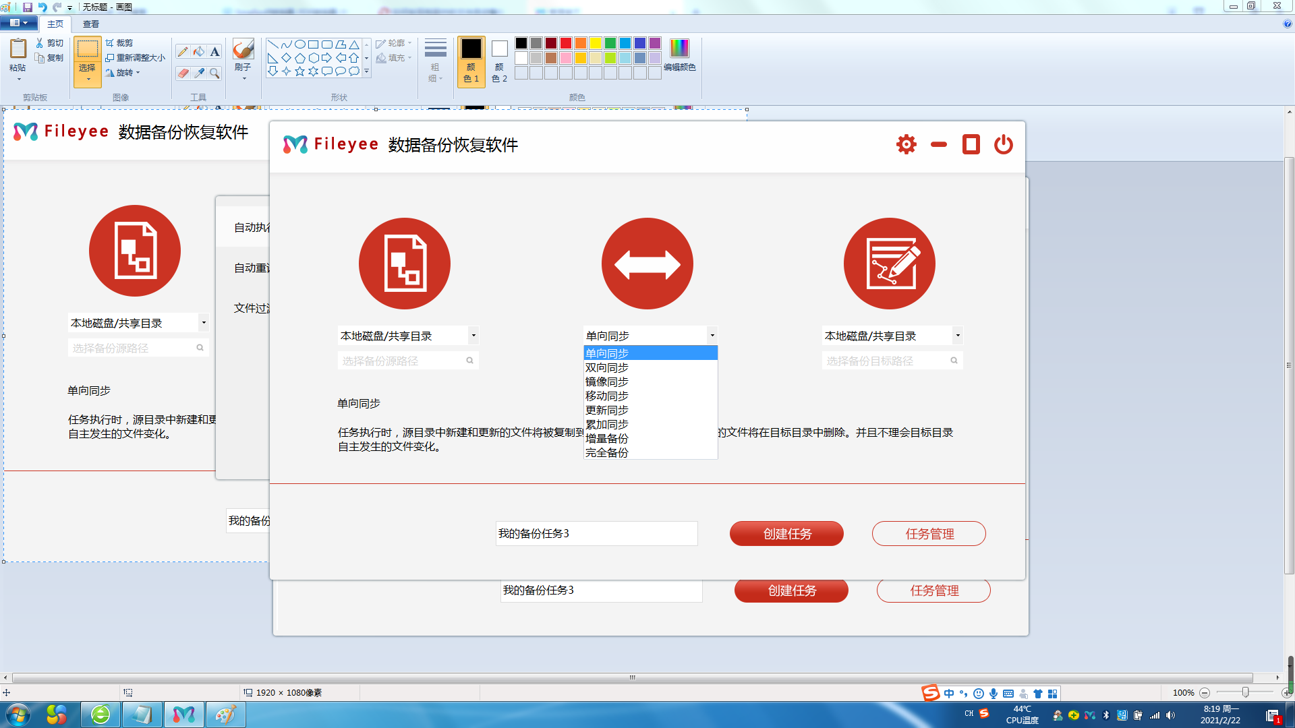Click the 任务管理 button
The width and height of the screenshot is (1295, 728).
929,533
